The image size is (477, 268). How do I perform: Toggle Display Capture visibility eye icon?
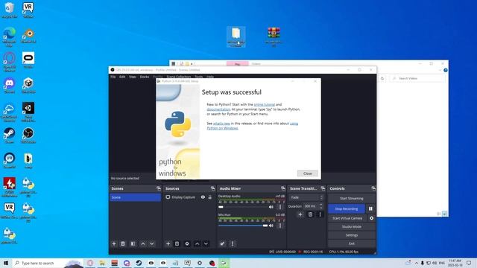(x=203, y=197)
